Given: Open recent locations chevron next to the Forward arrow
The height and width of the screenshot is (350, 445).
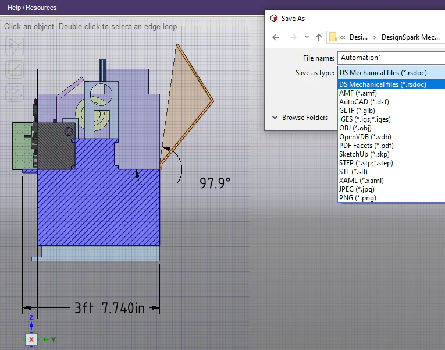Looking at the screenshot, I should pos(307,37).
